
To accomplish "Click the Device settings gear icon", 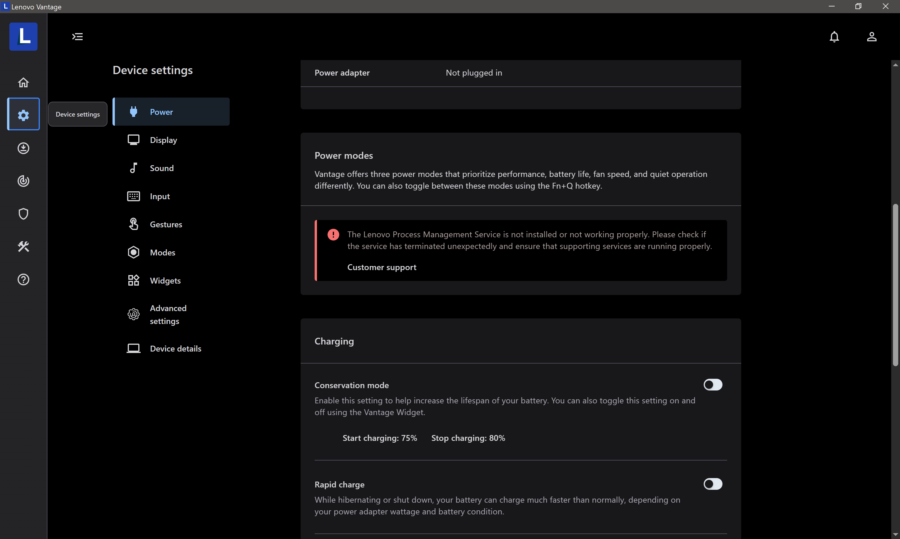I will pos(23,115).
